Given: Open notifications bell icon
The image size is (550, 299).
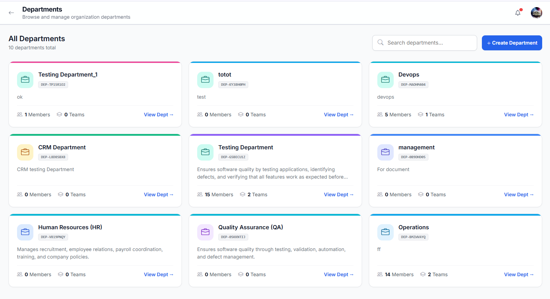Looking at the screenshot, I should (518, 13).
